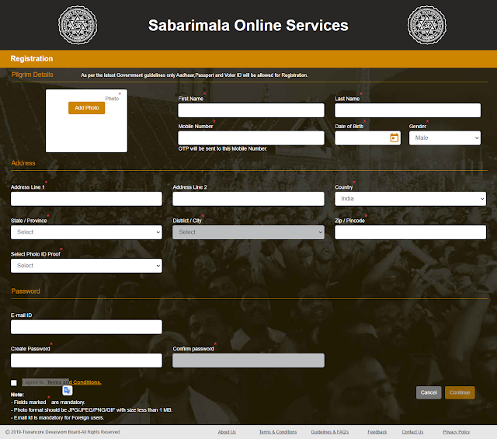Image resolution: width=497 pixels, height=439 pixels.
Task: Click the Registration title bar text
Action: [32, 59]
